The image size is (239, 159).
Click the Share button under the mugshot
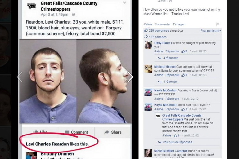[113, 132]
